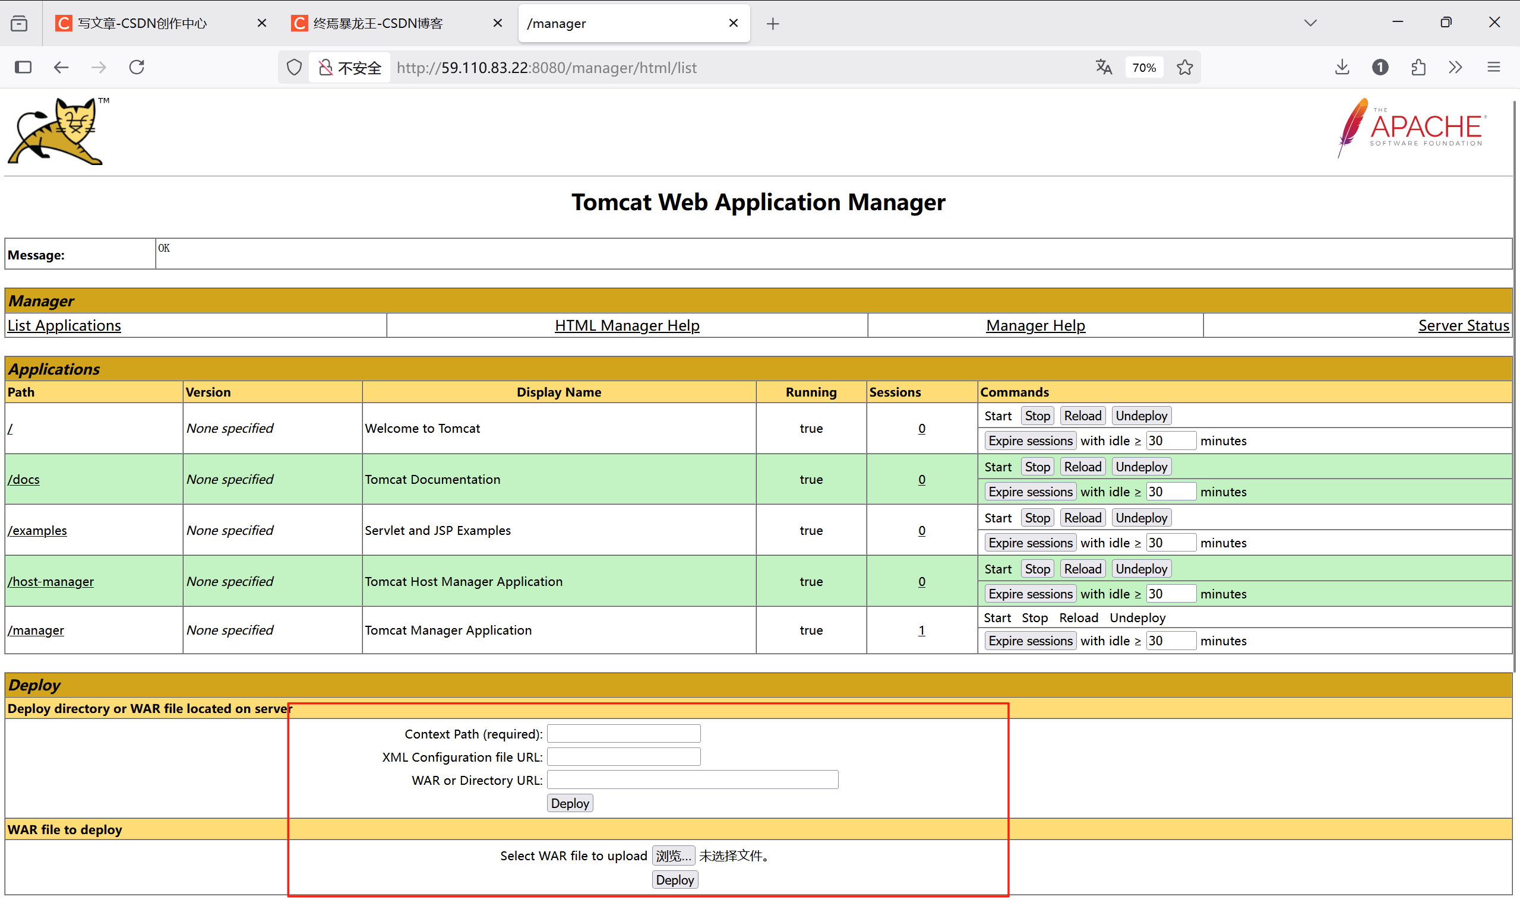
Task: Open the List Applications link
Action: click(64, 326)
